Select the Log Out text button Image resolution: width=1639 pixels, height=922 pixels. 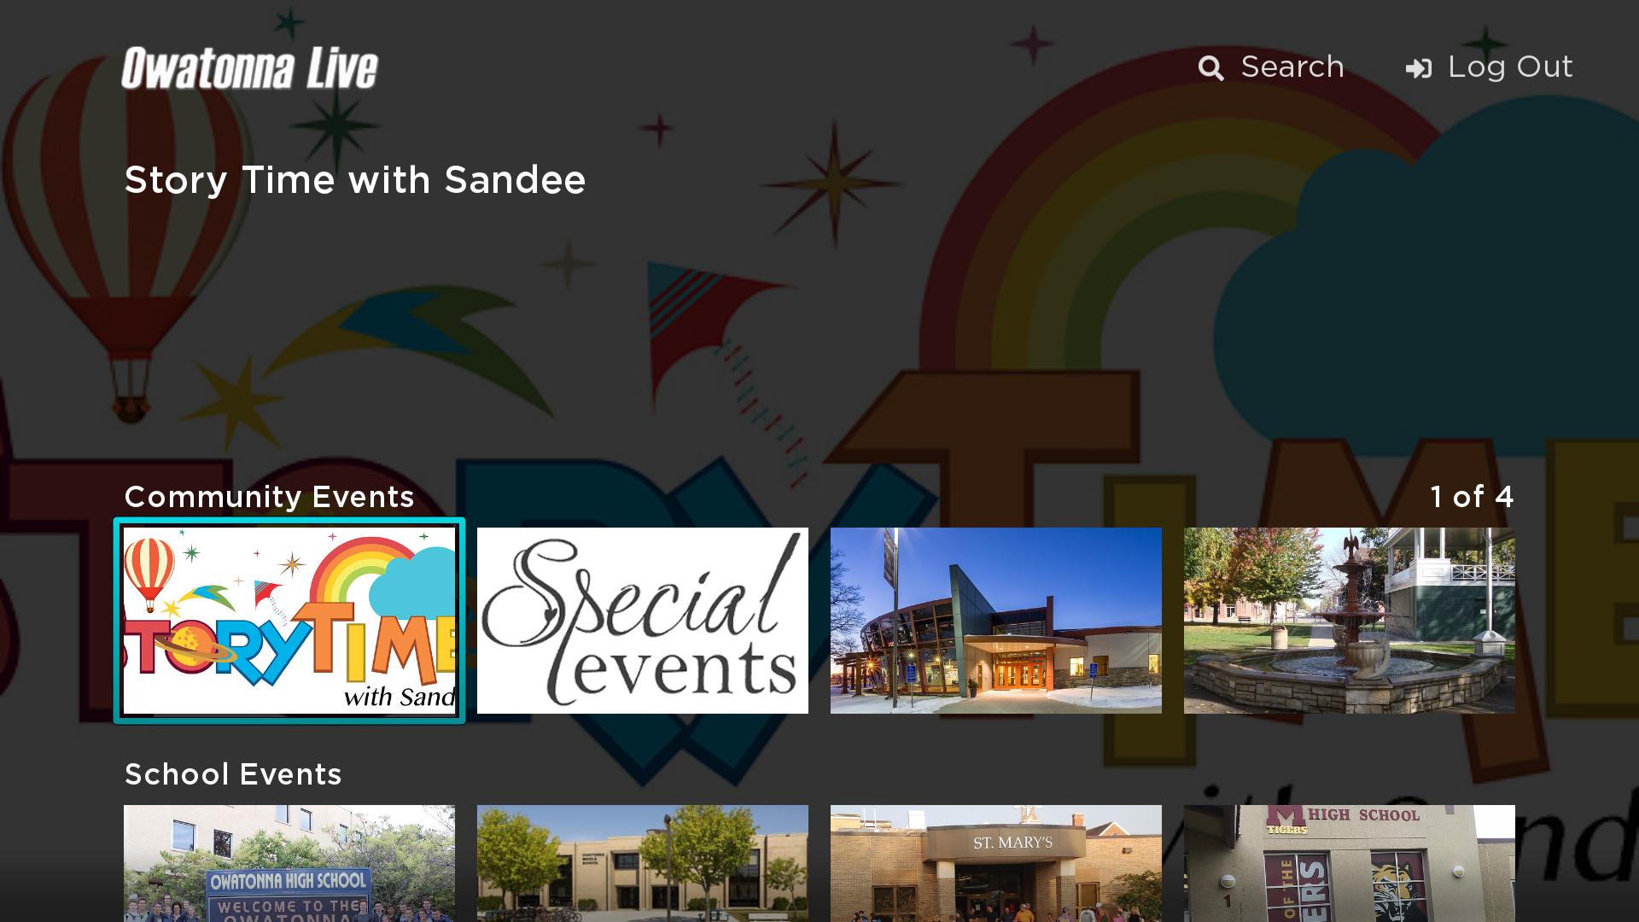pos(1510,67)
